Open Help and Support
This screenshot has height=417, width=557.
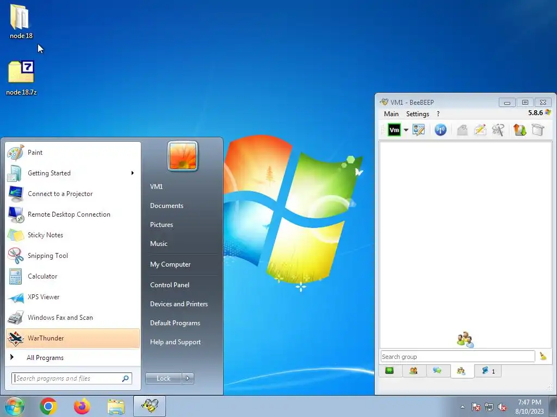coord(175,342)
